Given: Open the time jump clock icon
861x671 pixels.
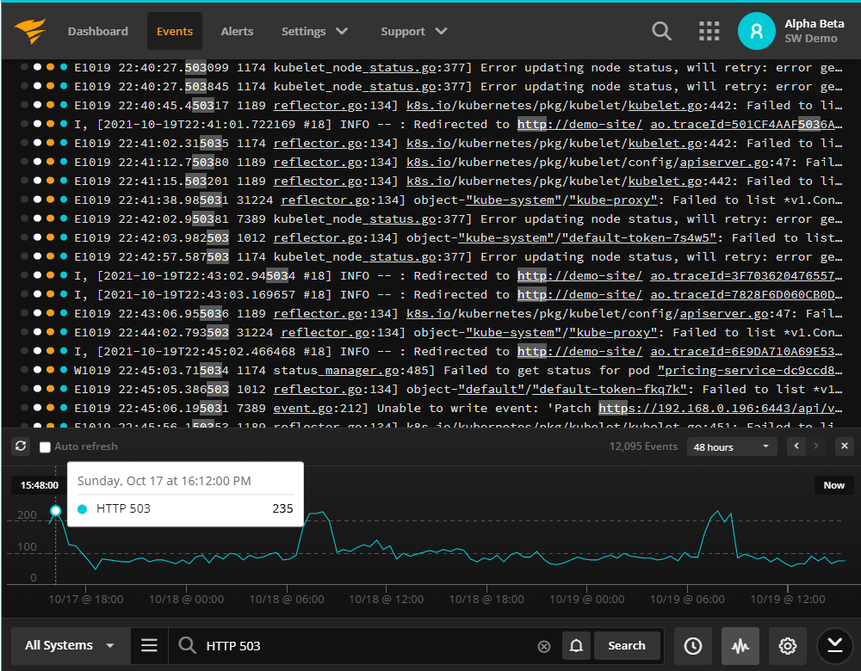Looking at the screenshot, I should click(692, 645).
